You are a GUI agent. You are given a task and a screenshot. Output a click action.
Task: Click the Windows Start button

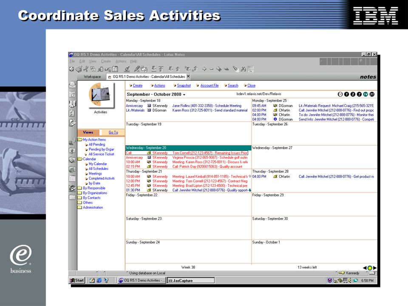tap(77, 280)
